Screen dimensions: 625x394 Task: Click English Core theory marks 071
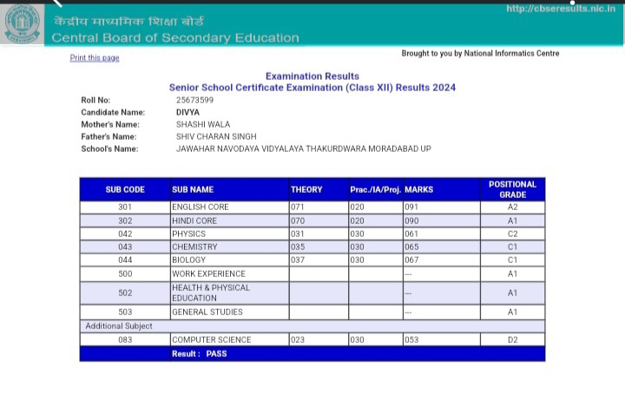click(x=298, y=207)
